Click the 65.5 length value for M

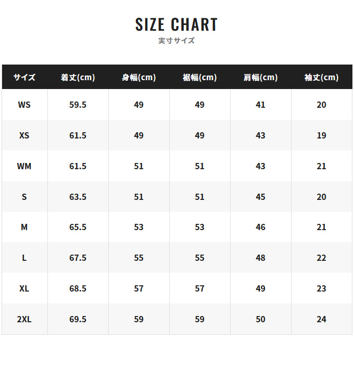[78, 227]
